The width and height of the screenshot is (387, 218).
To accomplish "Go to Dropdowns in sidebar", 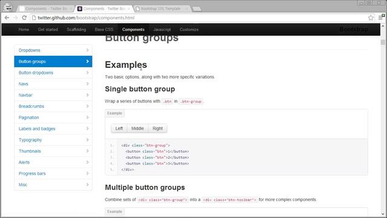I will [x=53, y=50].
